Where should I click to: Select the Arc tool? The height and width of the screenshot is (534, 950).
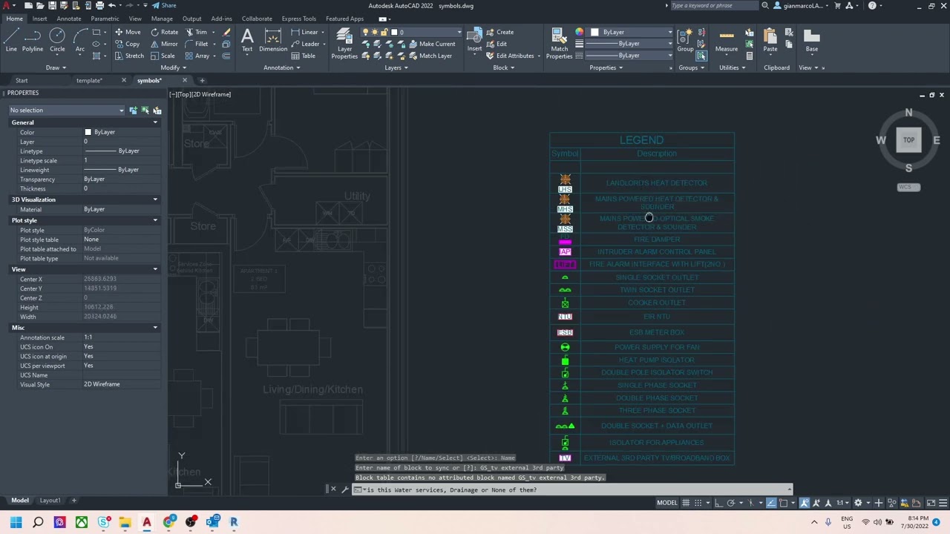click(x=79, y=41)
